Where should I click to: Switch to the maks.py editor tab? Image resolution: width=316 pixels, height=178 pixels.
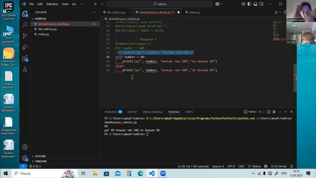195,12
